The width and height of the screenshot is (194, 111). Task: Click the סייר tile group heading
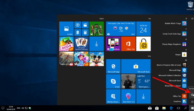pos(149,56)
